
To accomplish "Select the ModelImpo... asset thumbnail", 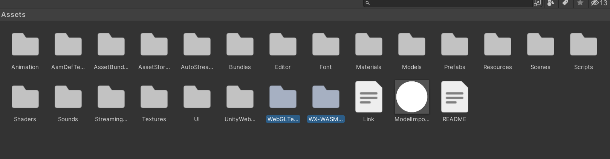I will (412, 97).
